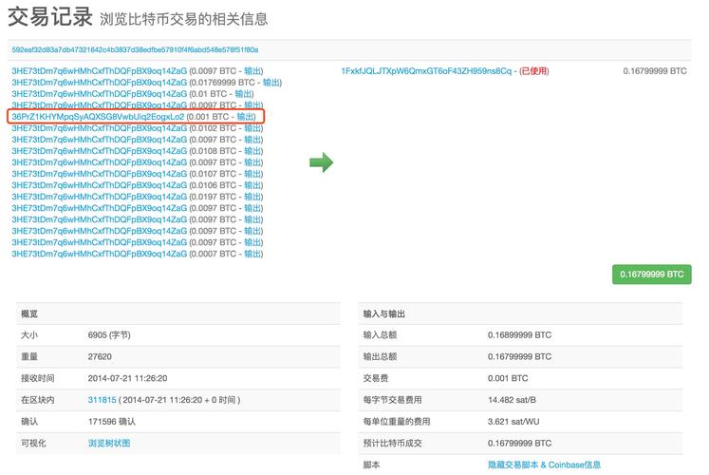Open output address 1FxkfJQLJTXpW6QmxGT6oF43ZH959ns8Cq

(x=426, y=71)
